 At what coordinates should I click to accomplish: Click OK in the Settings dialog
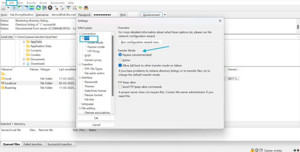(96, 118)
